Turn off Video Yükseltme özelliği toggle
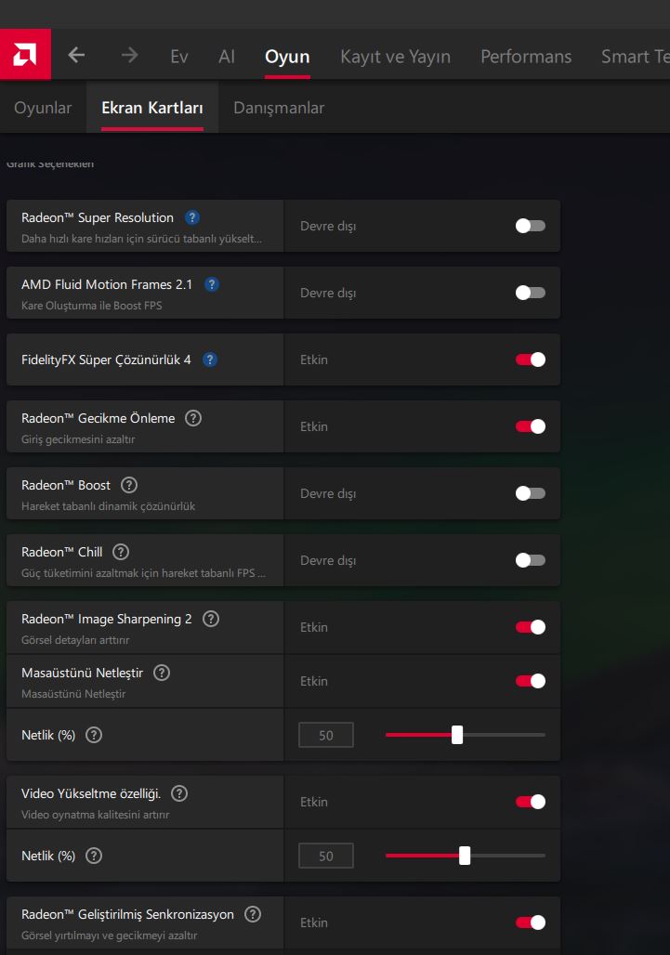Image resolution: width=670 pixels, height=955 pixels. 530,802
